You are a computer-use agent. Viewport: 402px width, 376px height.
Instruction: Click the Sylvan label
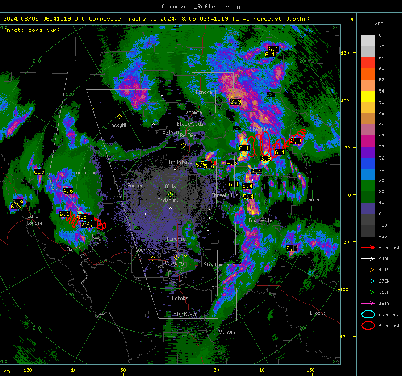(171, 132)
